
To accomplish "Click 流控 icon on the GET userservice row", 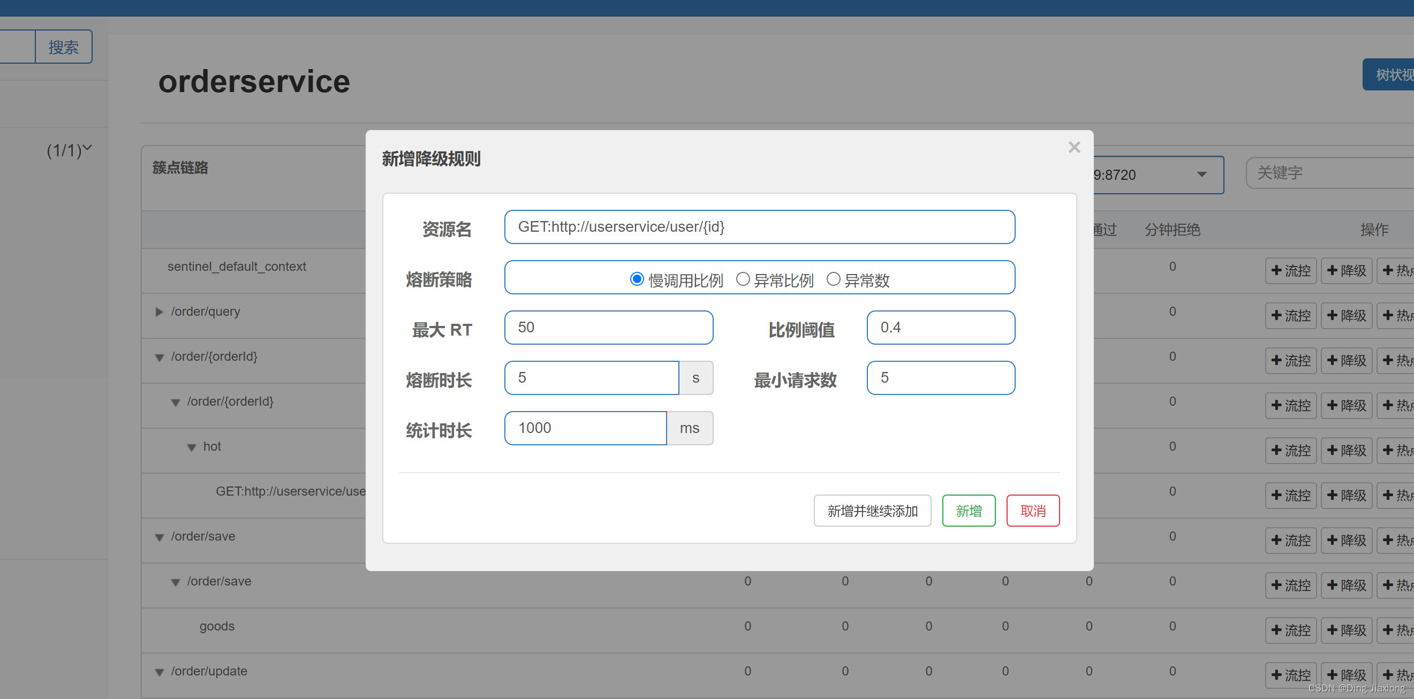I will pos(1291,495).
